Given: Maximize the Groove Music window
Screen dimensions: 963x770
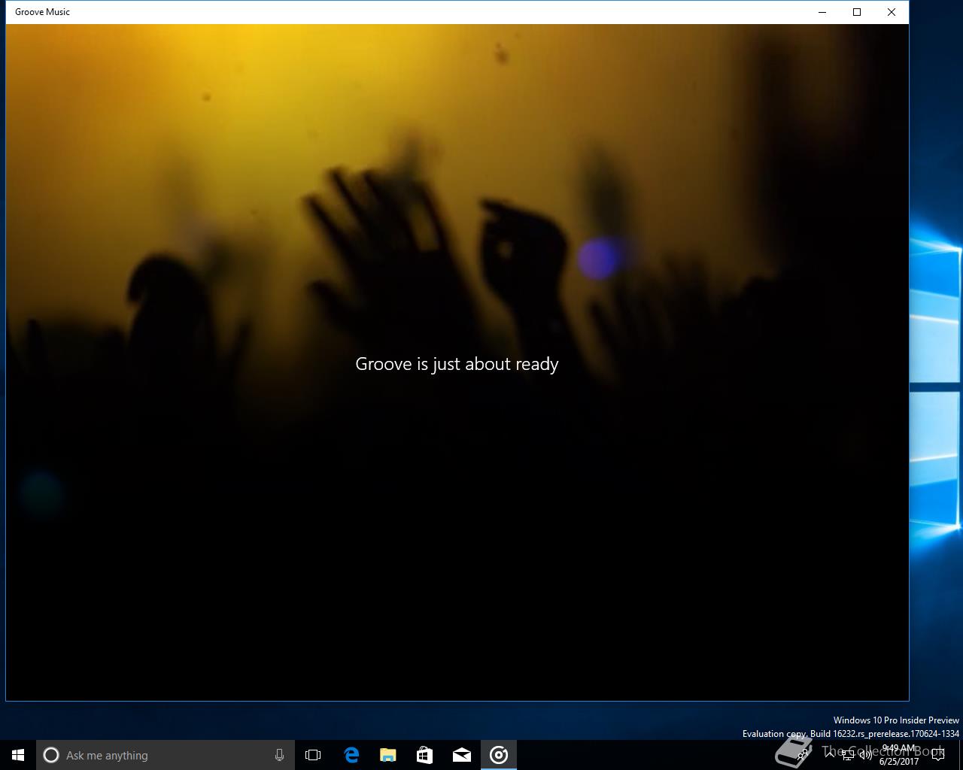Looking at the screenshot, I should click(x=857, y=12).
